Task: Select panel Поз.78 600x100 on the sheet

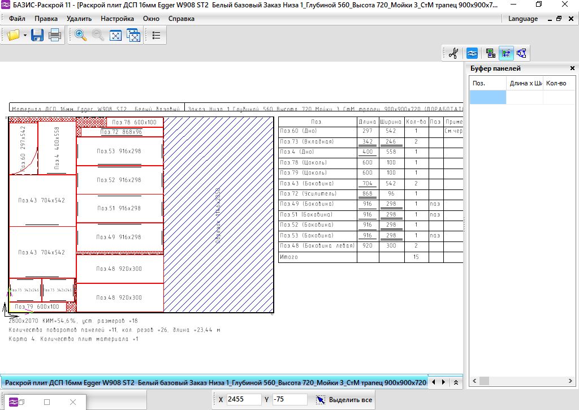Action: [x=135, y=122]
